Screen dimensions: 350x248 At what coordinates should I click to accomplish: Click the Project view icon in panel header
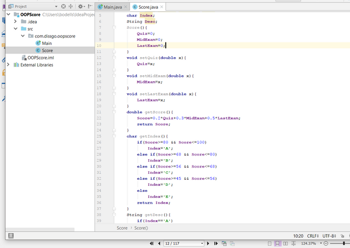point(11,7)
